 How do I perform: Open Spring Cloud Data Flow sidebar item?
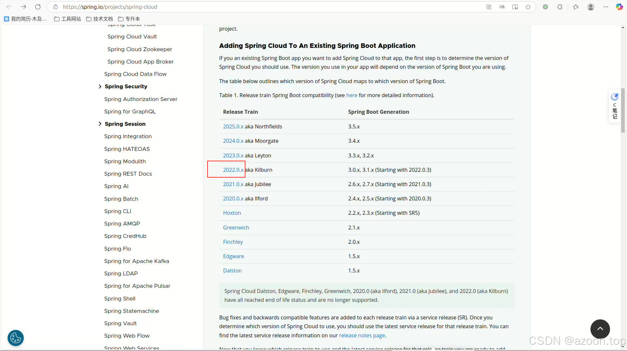135,74
